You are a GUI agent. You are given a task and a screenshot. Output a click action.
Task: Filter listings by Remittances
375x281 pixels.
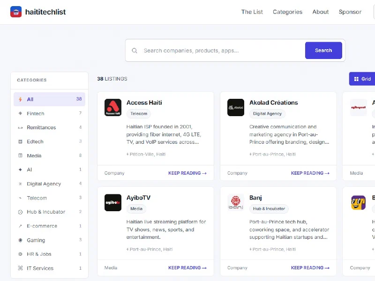tap(50, 127)
